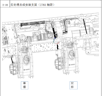This screenshot has height=96, width=102.
Task: Click the BOSCH logo on the double-row tank
Action: (72, 65)
